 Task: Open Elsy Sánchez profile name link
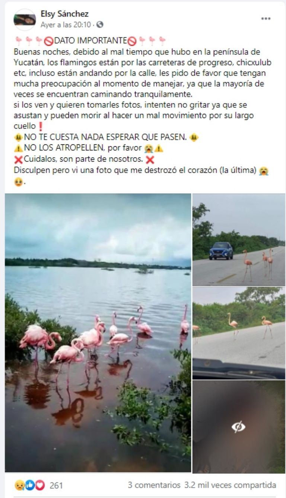[64, 14]
